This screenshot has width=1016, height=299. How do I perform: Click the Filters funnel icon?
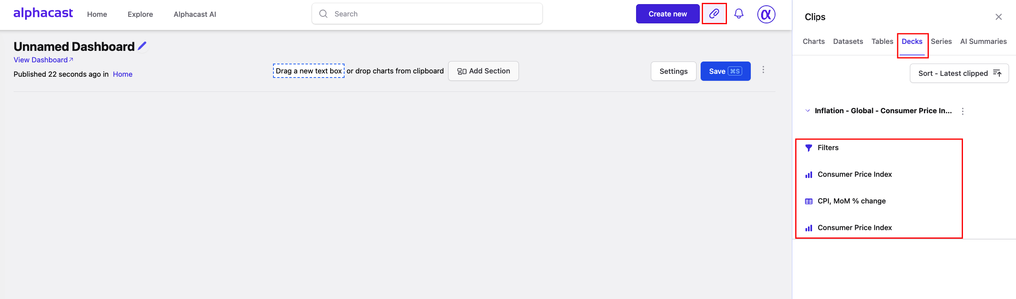[x=809, y=148]
